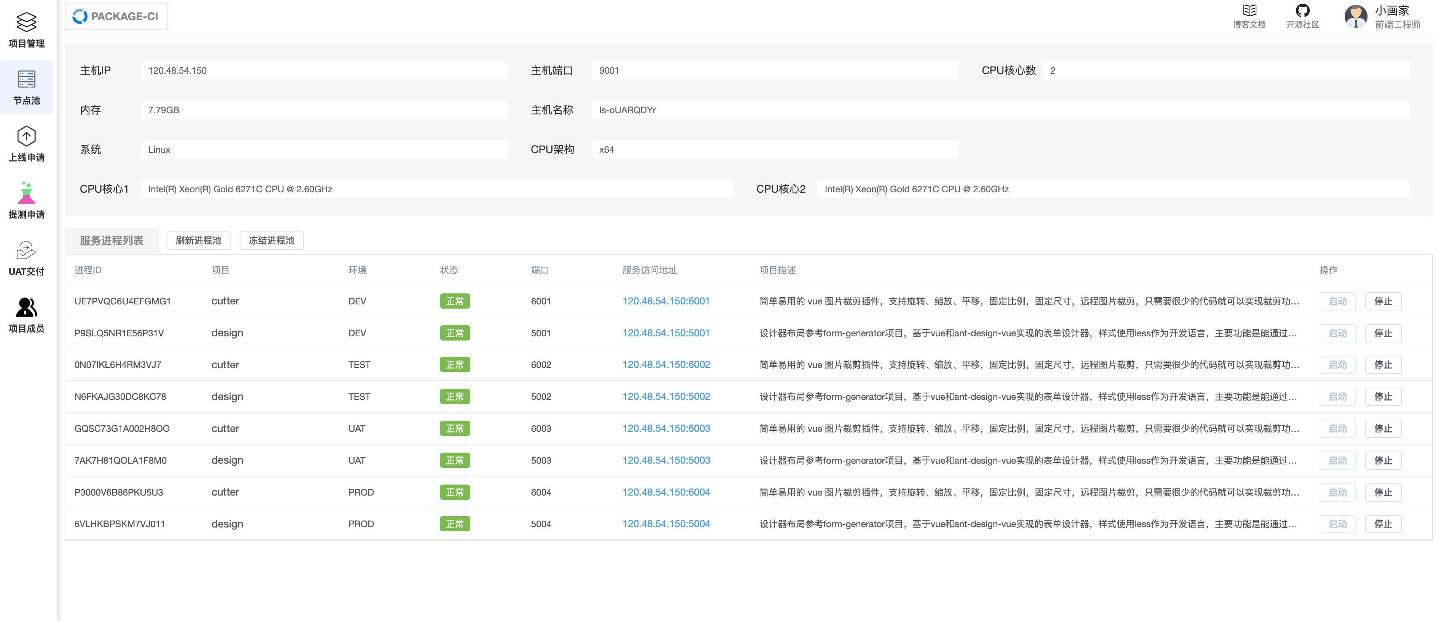Click 停止 for process UE7PVQC6U4EFGMG1
Viewport: 1436px width, 621px height.
(x=1384, y=301)
